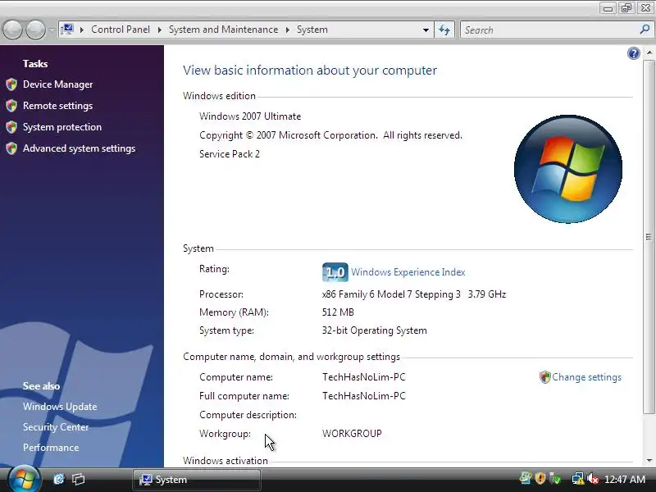The image size is (656, 492).
Task: Open the Windows Experience Index link
Action: [408, 272]
